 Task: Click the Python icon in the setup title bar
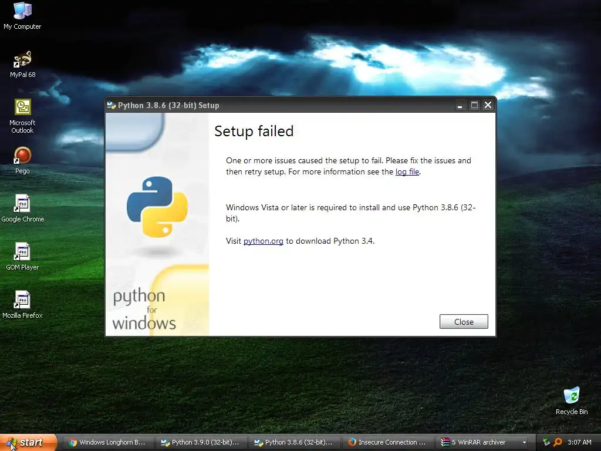pos(111,105)
